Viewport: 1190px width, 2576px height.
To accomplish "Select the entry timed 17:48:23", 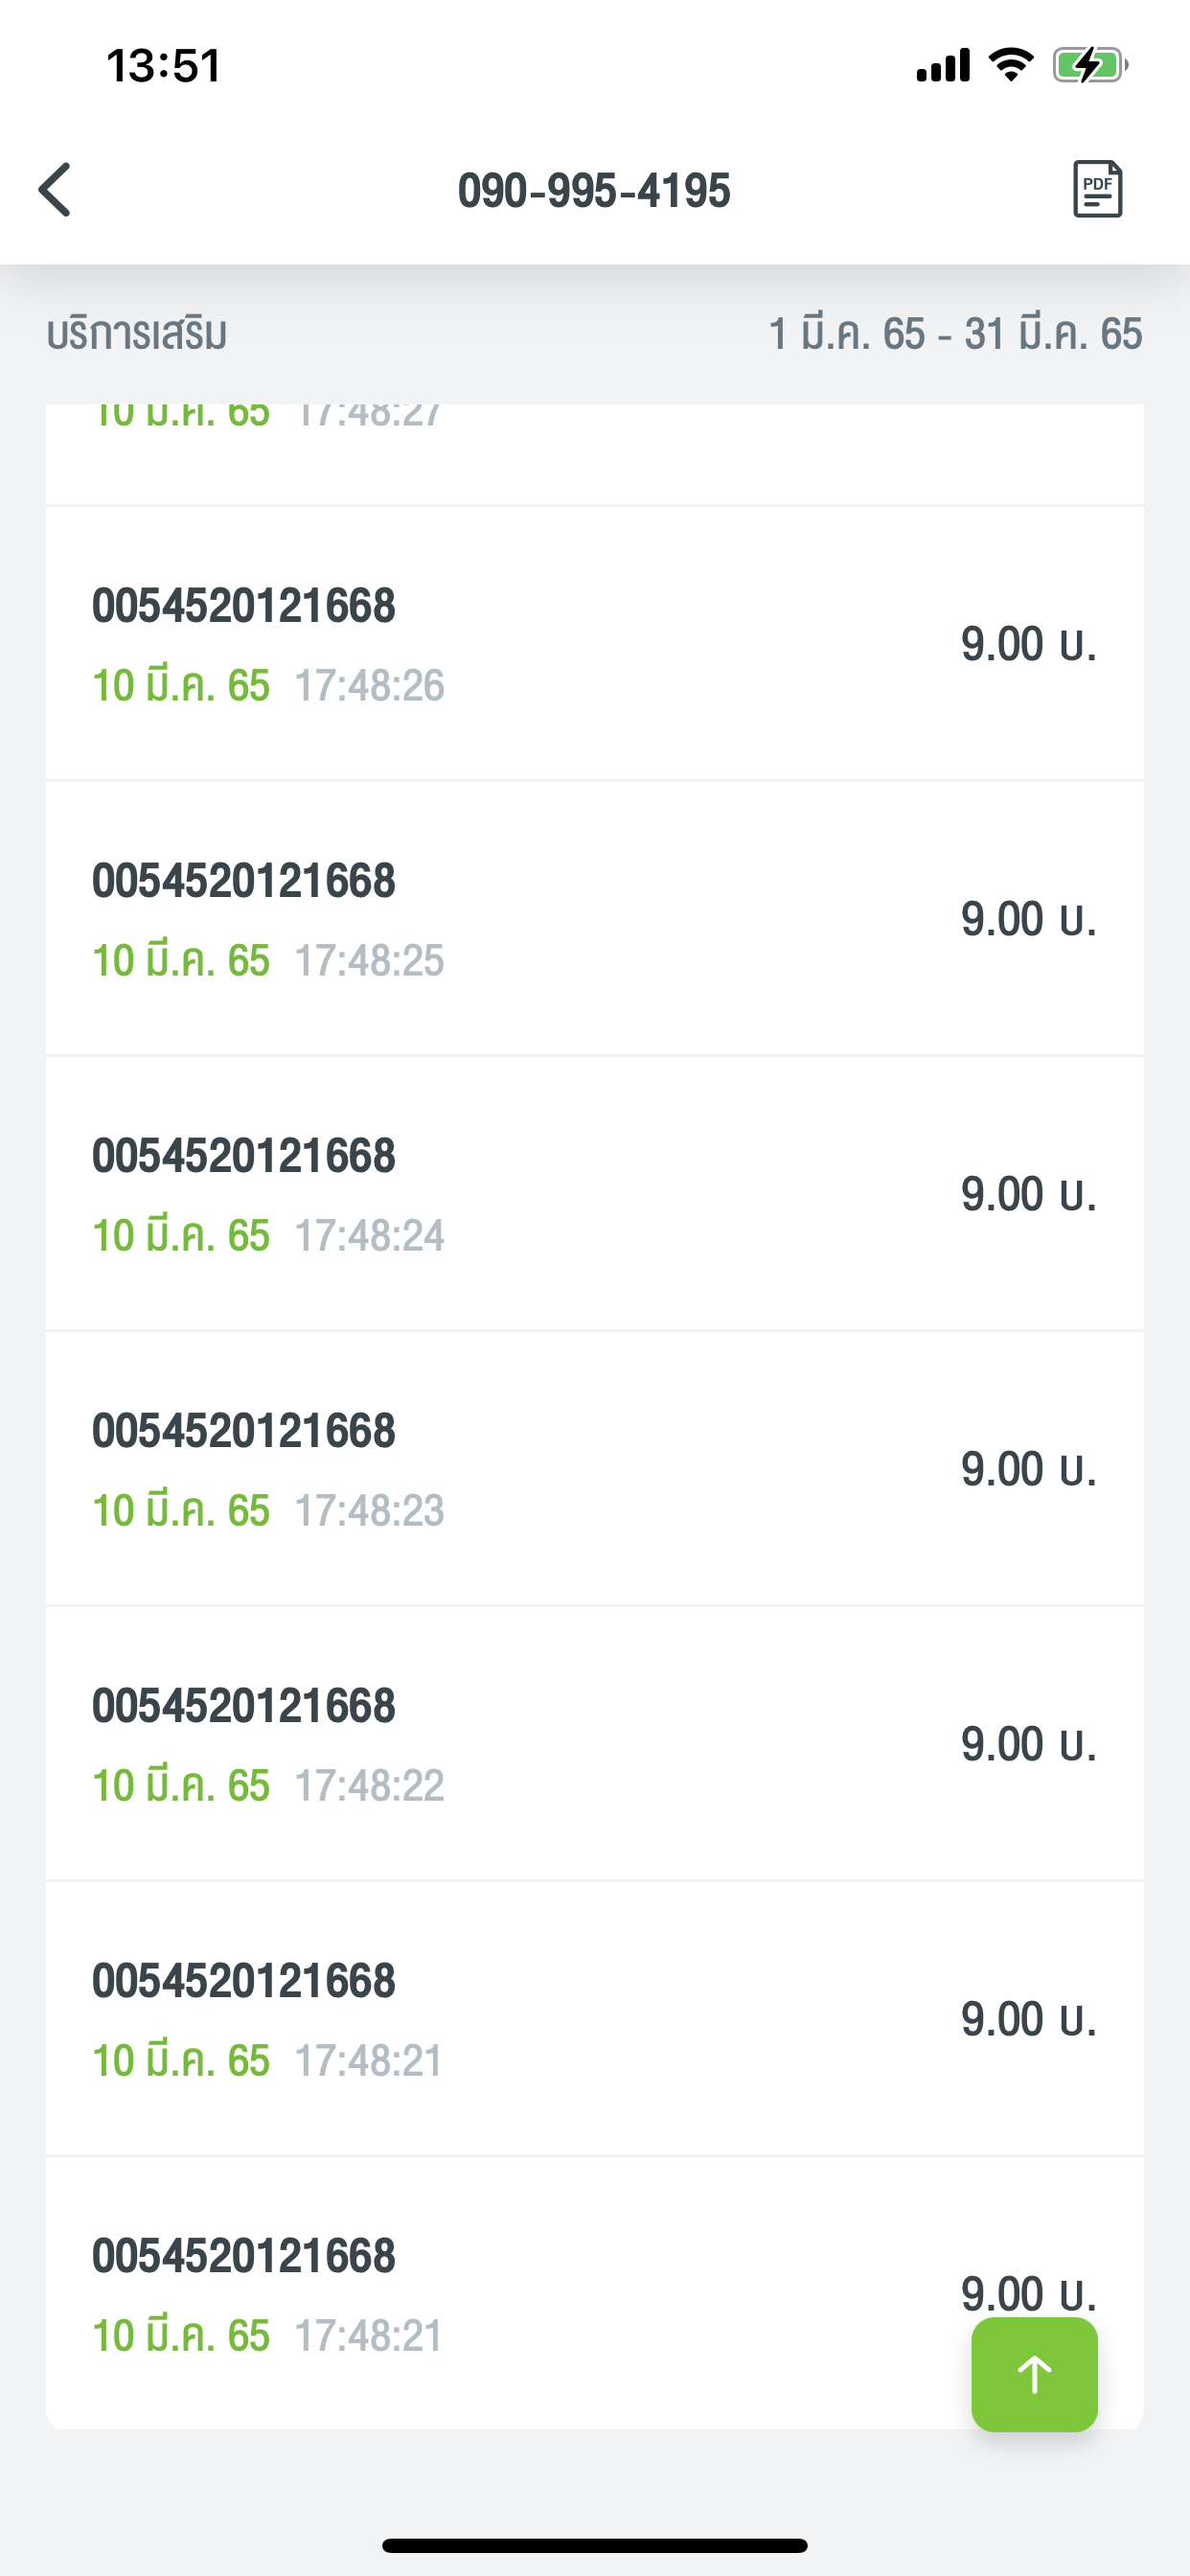I will point(594,1469).
